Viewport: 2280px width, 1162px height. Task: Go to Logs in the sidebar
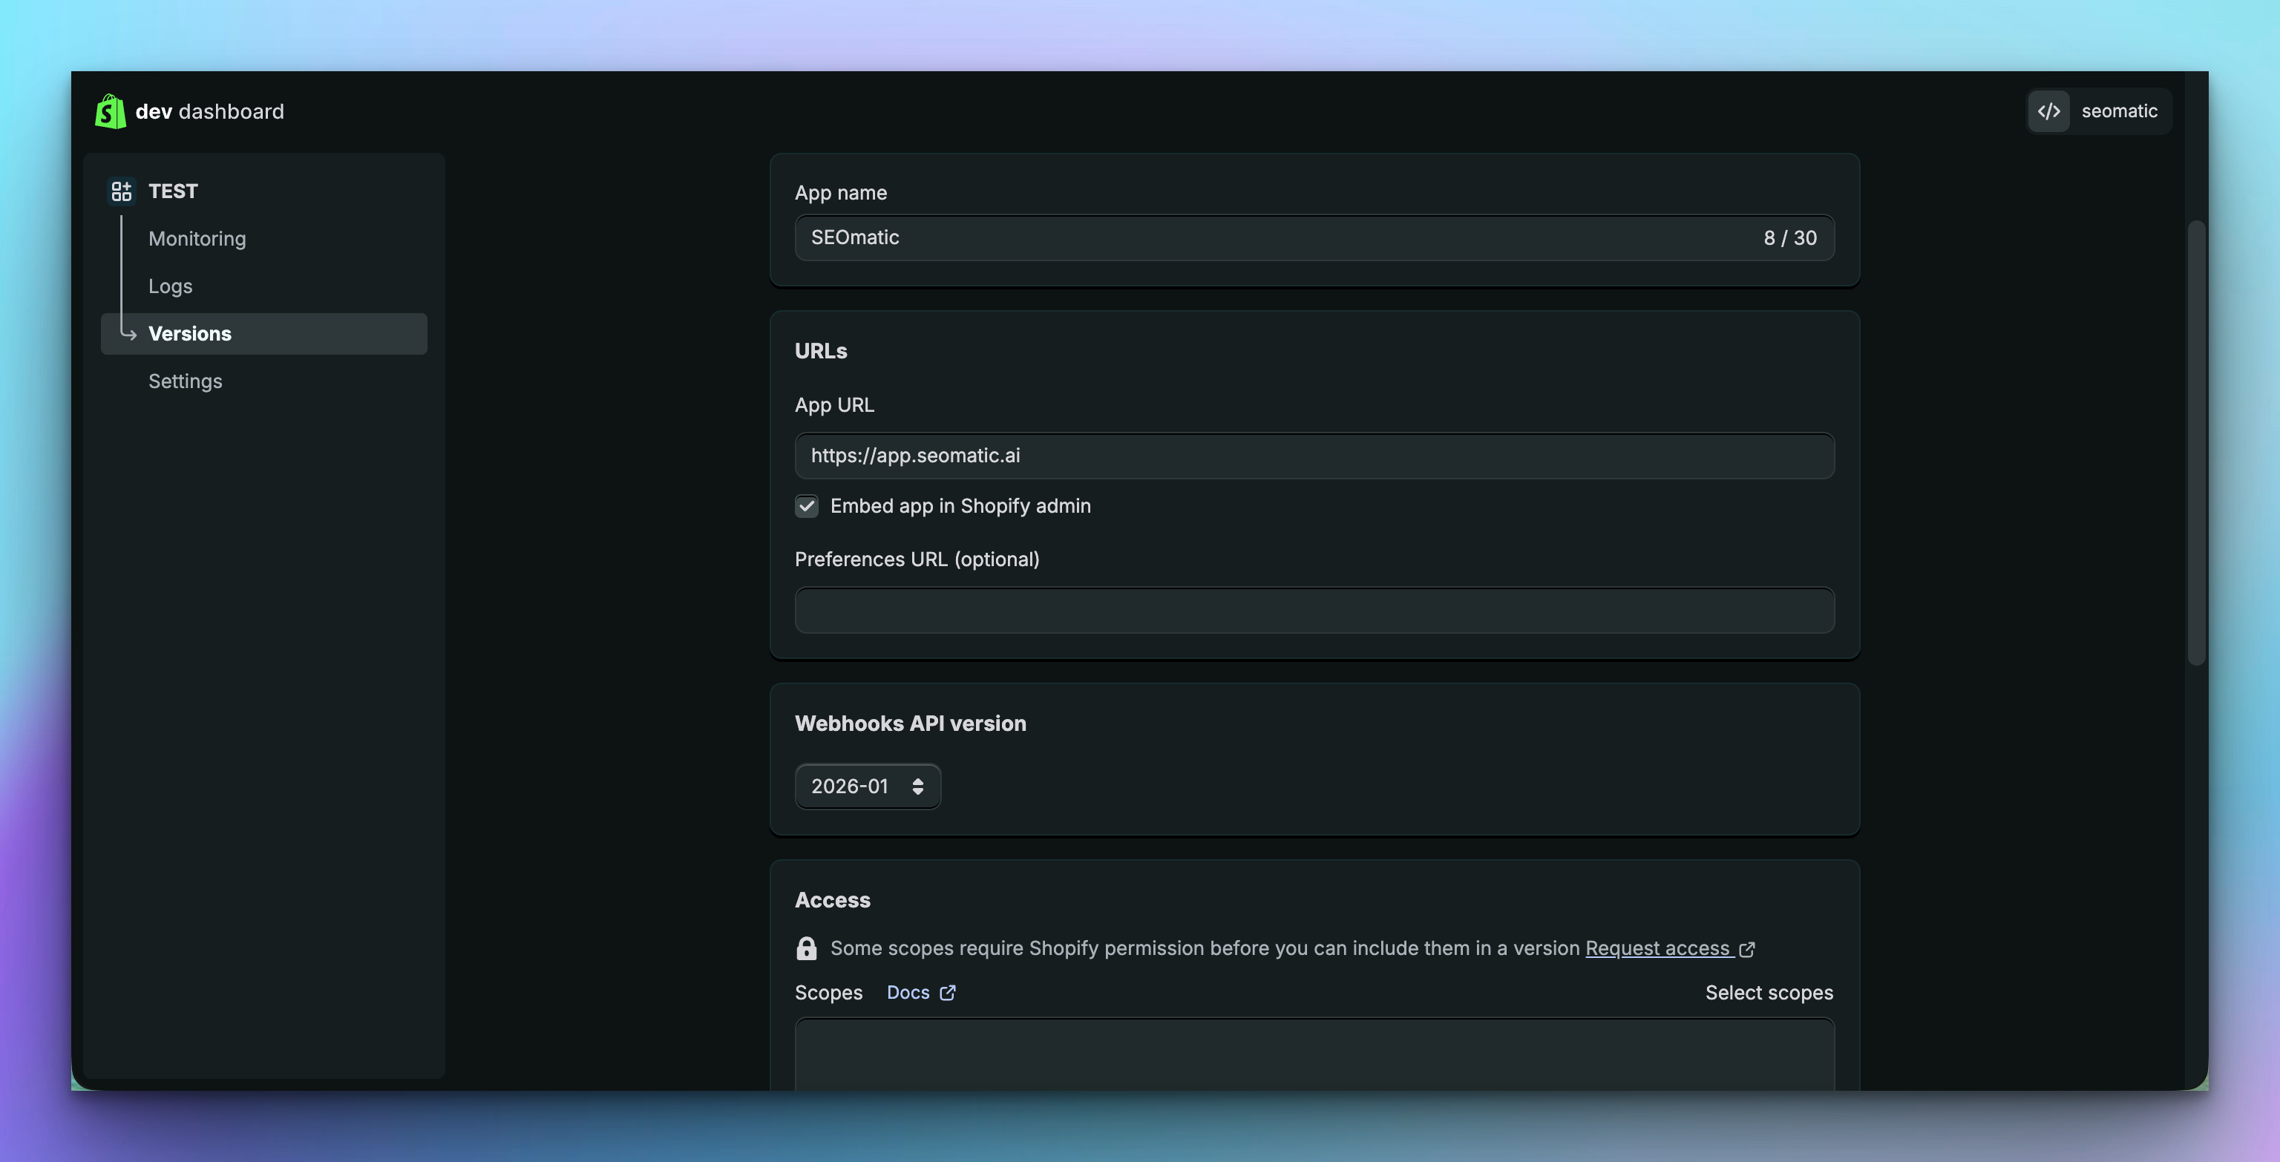pos(170,286)
